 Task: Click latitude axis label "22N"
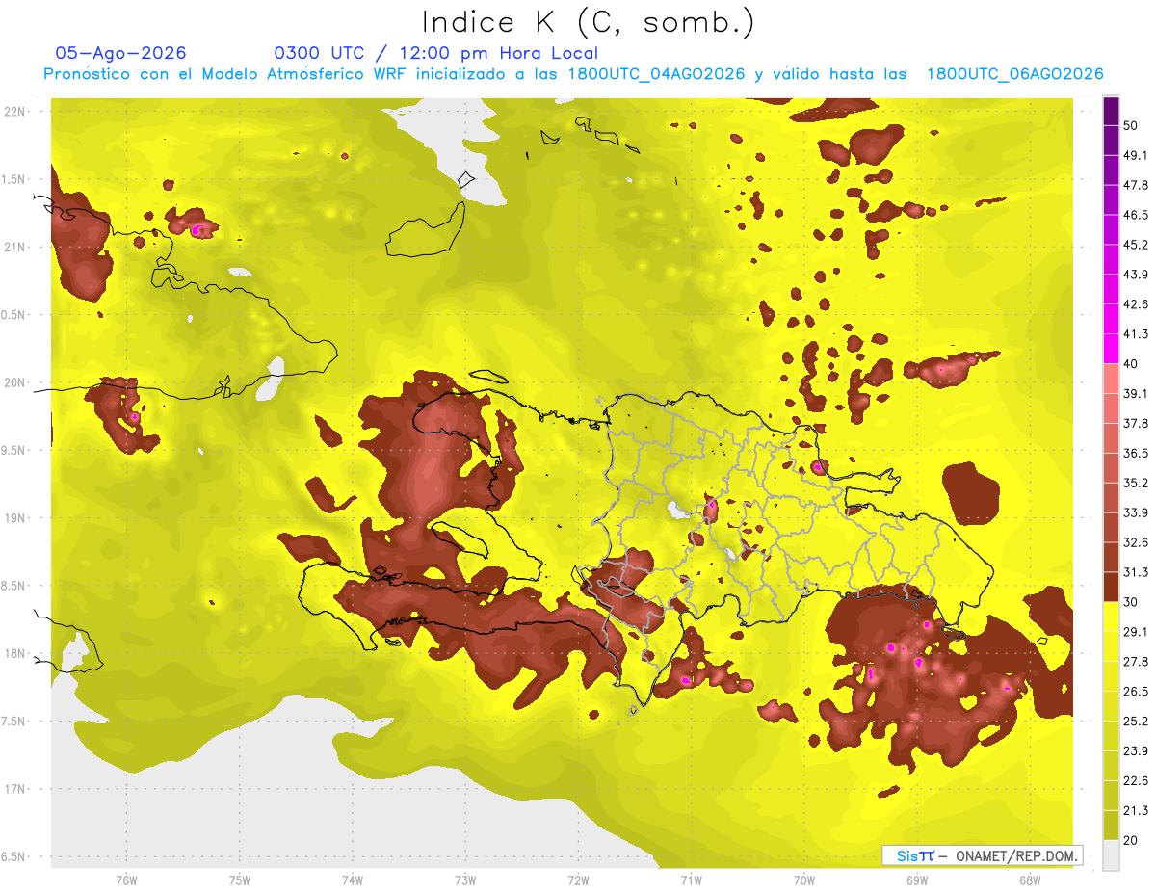[x=13, y=112]
